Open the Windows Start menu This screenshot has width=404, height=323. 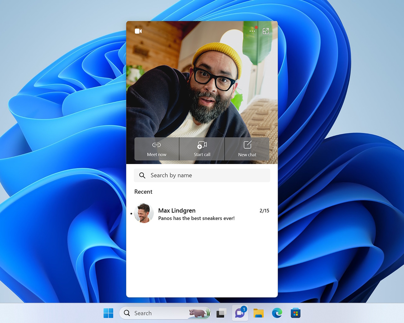coord(108,313)
